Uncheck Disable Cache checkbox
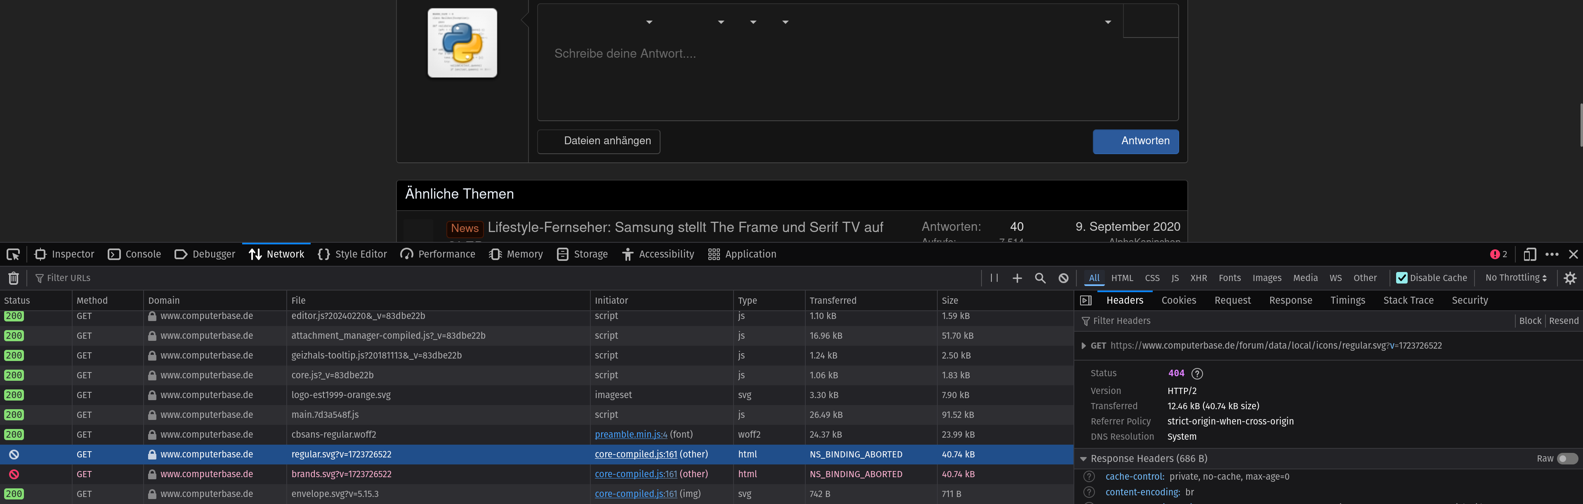 1402,278
